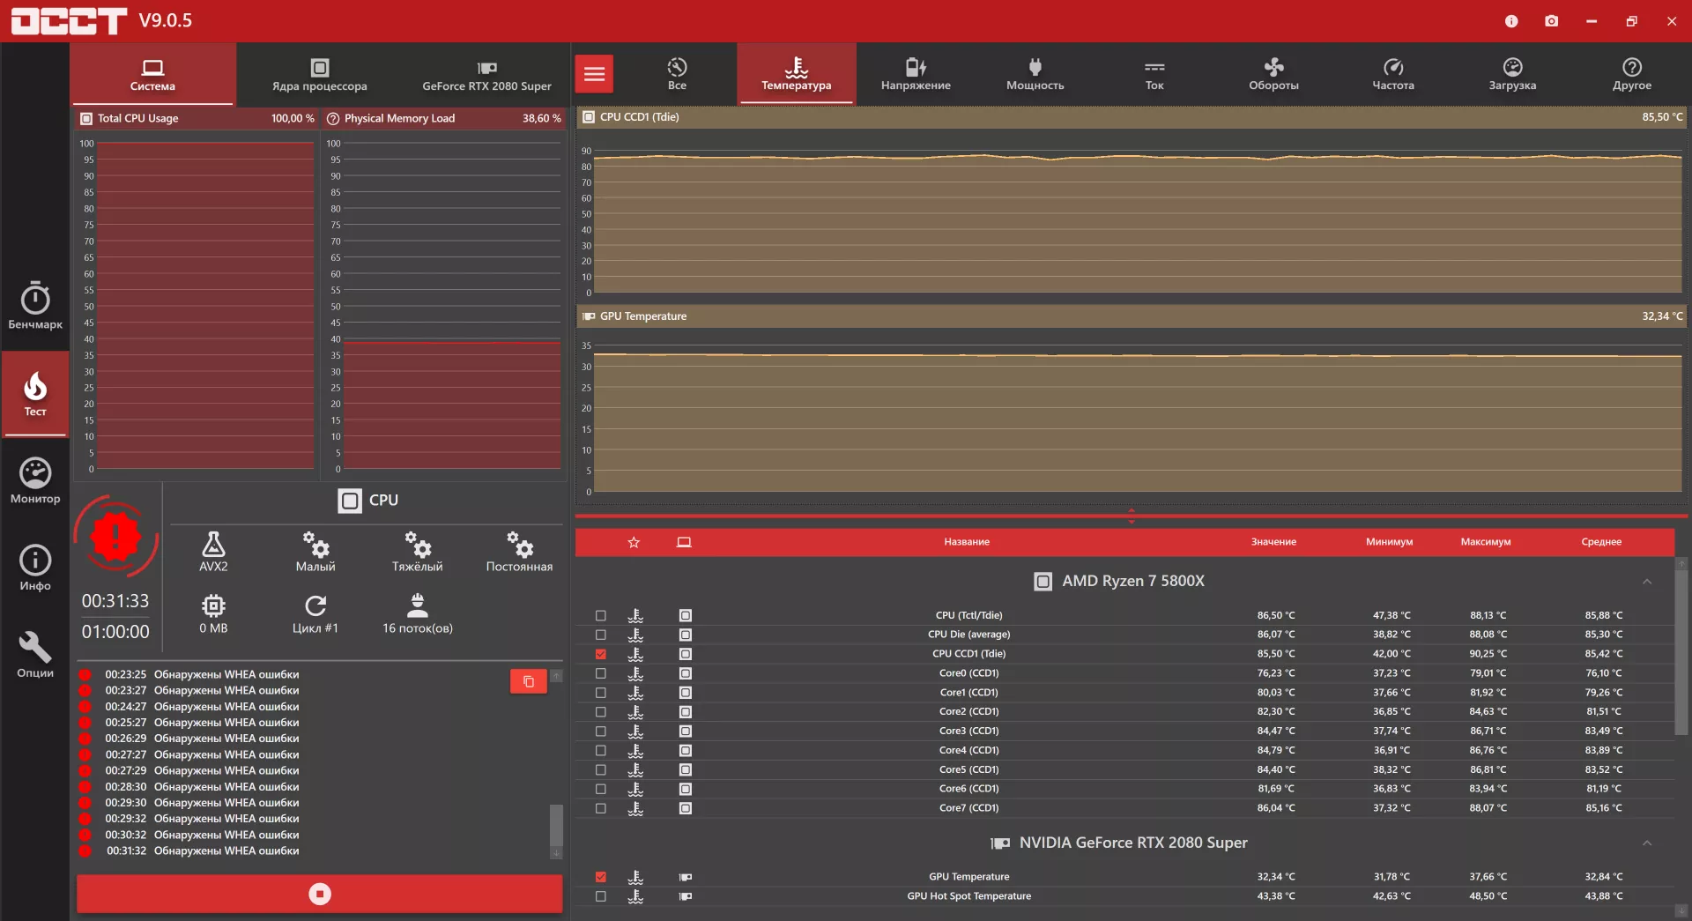1692x921 pixels.
Task: Sort table by Максимум column header
Action: (1485, 542)
